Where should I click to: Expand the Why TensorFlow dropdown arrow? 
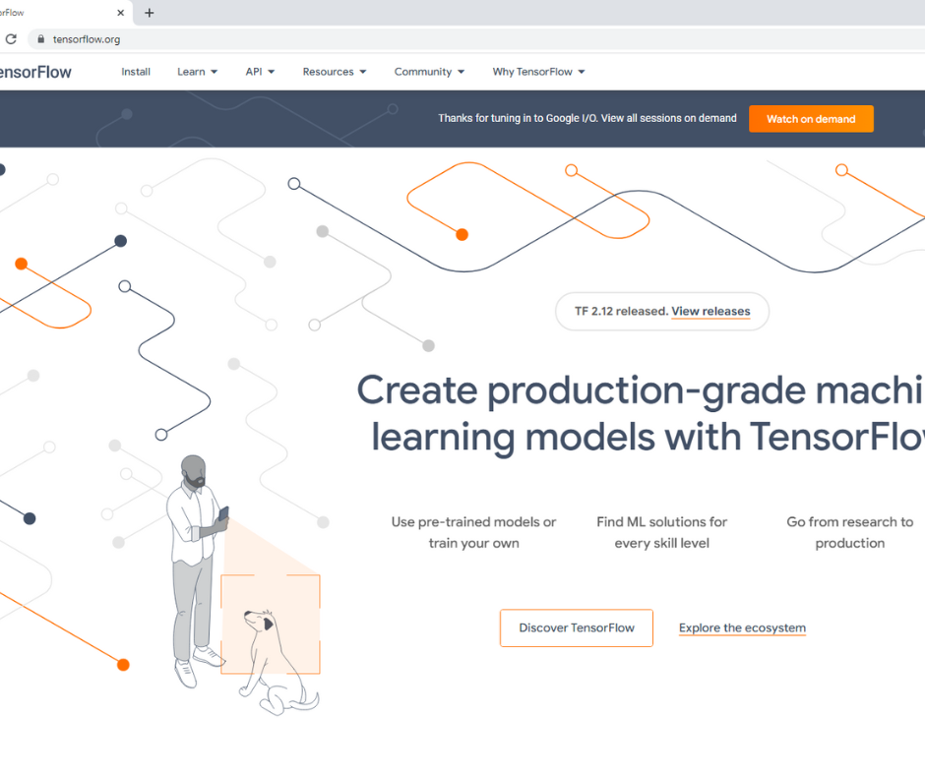coord(582,72)
